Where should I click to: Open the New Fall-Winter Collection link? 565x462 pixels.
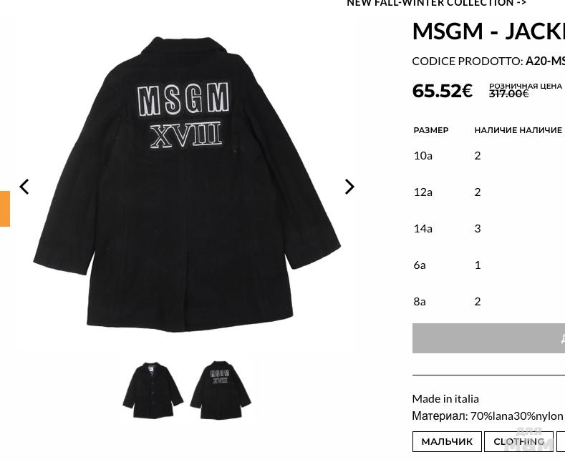[436, 4]
